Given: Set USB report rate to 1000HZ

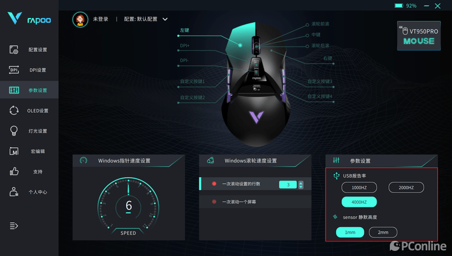Looking at the screenshot, I should pos(359,188).
